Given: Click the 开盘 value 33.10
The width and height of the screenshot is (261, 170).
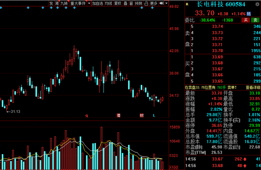Looking at the screenshot, I should coord(254,93).
